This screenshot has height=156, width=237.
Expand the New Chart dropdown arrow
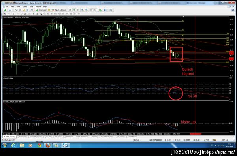7,10
